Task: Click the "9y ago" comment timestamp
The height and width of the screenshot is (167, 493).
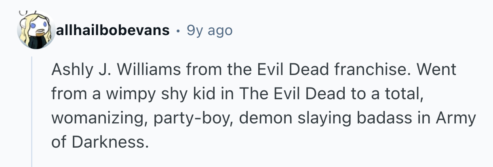Action: [209, 30]
